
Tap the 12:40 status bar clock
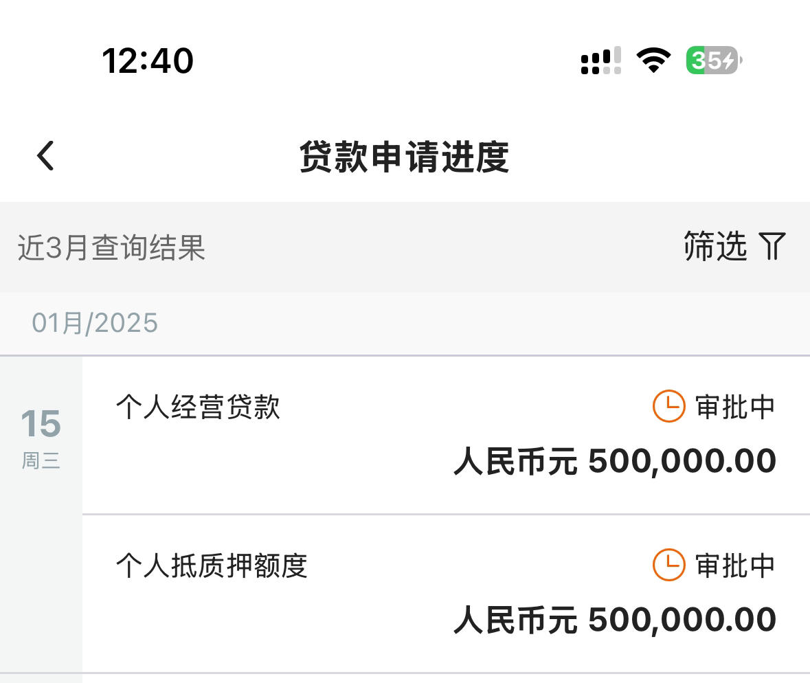click(148, 60)
